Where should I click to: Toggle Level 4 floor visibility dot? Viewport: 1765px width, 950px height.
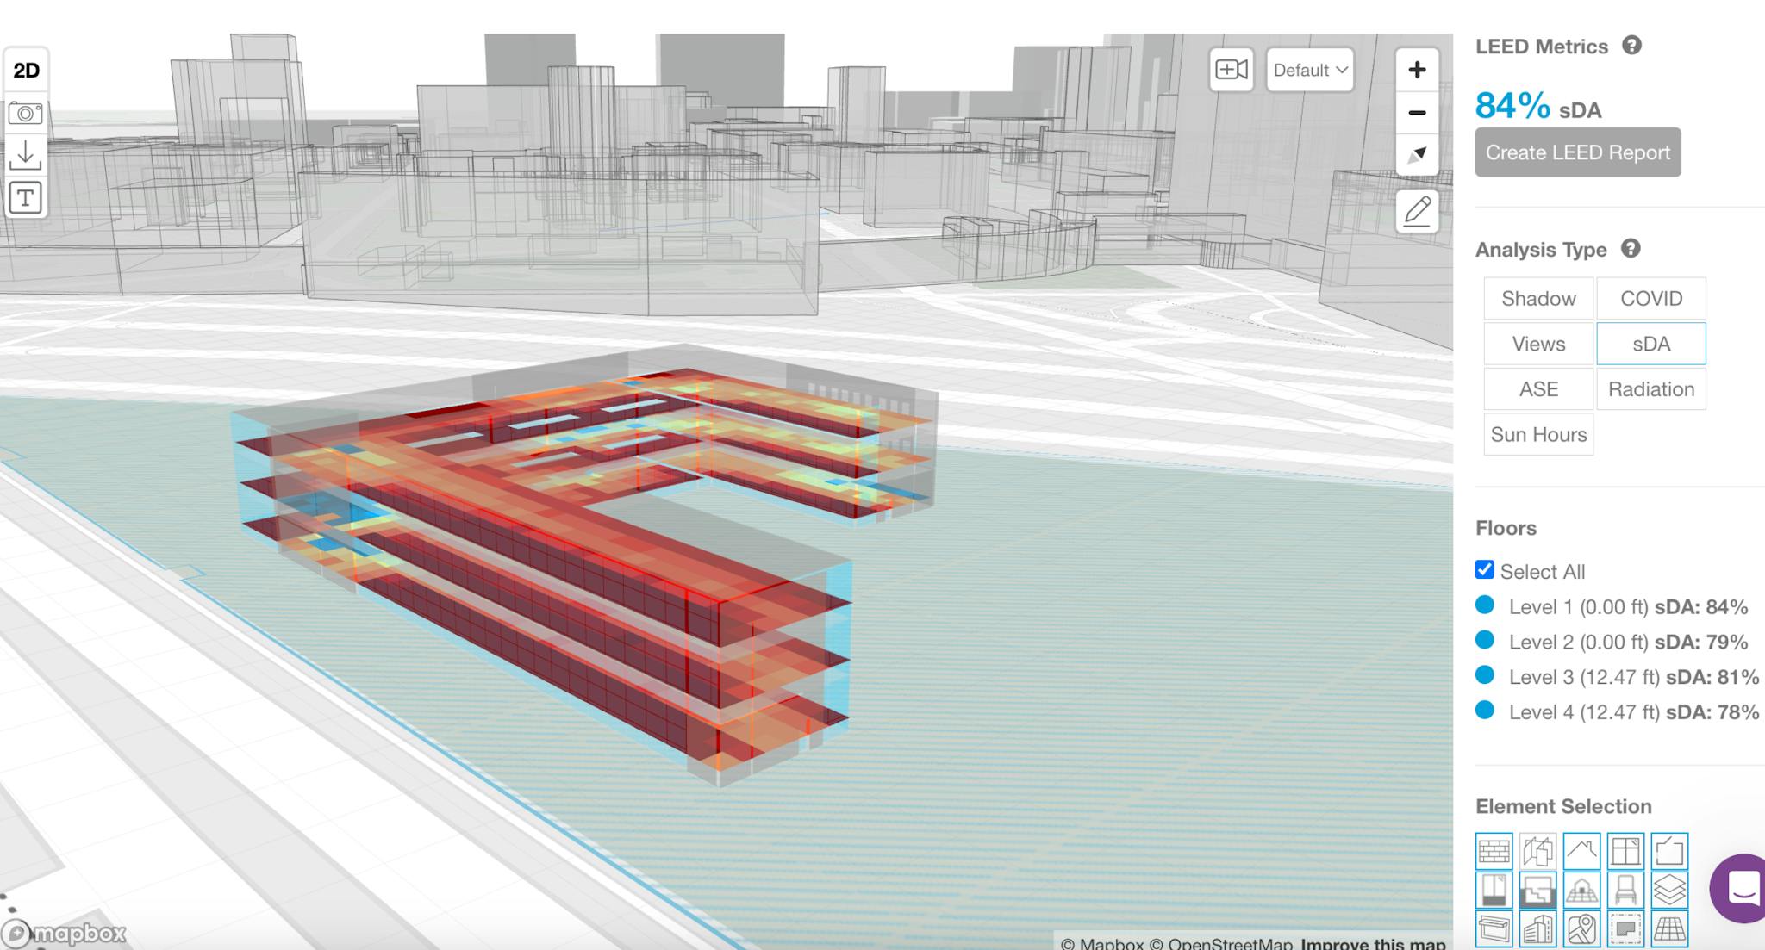tap(1486, 712)
